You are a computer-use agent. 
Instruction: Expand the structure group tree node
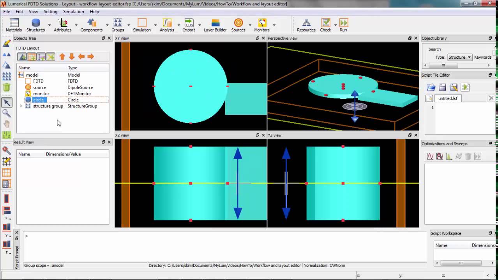[x=21, y=106]
